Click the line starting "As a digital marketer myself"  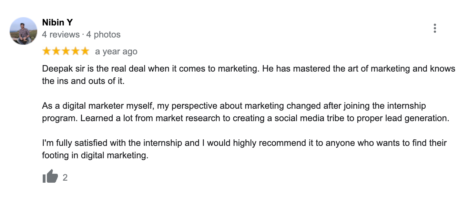click(234, 106)
